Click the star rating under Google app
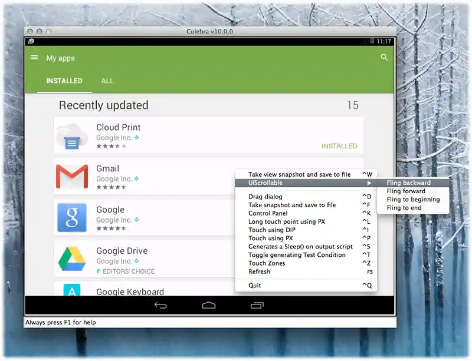Viewport: 472px width, 361px height. pyautogui.click(x=111, y=228)
